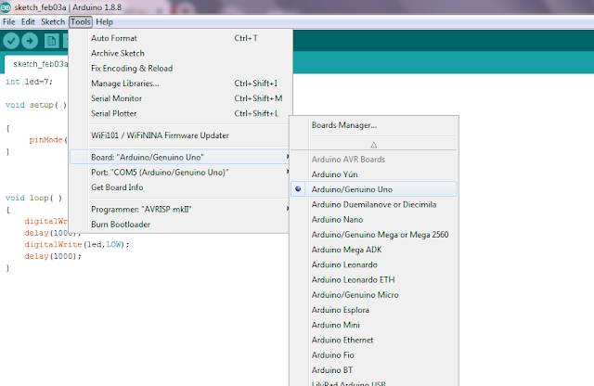Select Arduino Fio board
The height and width of the screenshot is (386, 594).
pyautogui.click(x=374, y=355)
